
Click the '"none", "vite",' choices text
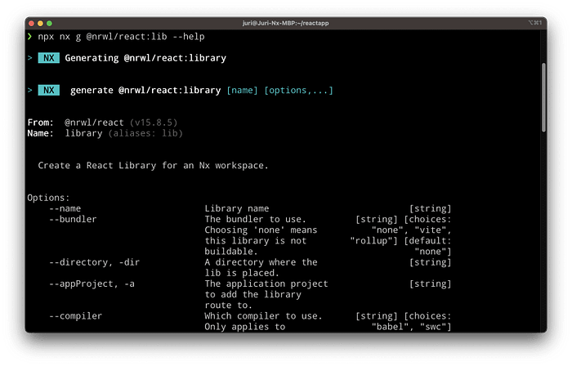(x=412, y=230)
